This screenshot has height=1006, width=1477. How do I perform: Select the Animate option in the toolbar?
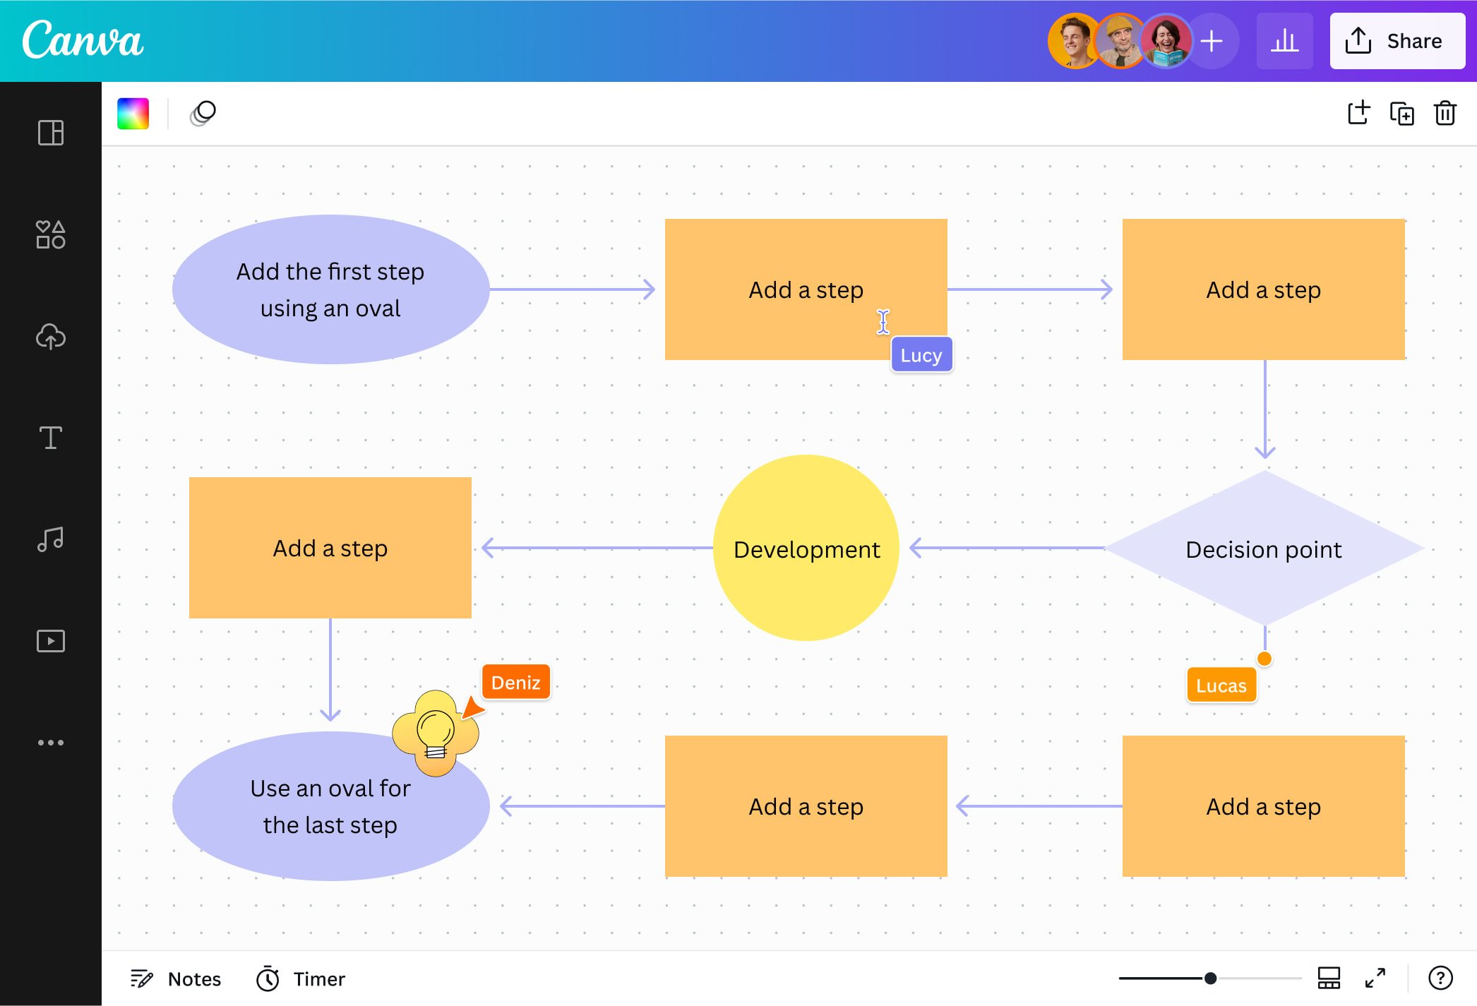(x=203, y=113)
